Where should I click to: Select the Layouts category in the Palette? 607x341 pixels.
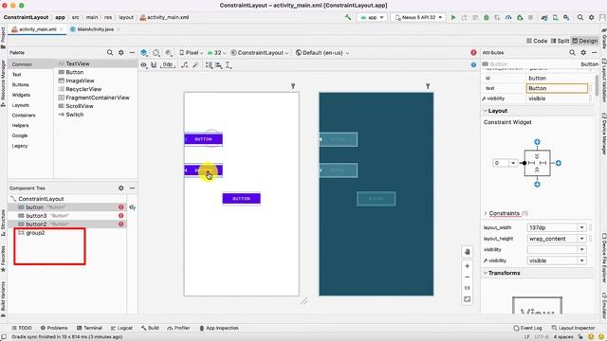[21, 105]
